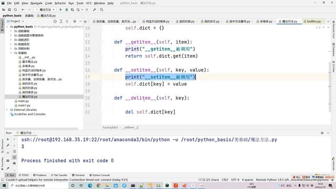The image size is (336, 189).
Task: Open the Refactor menu
Action: pyautogui.click(x=60, y=3)
